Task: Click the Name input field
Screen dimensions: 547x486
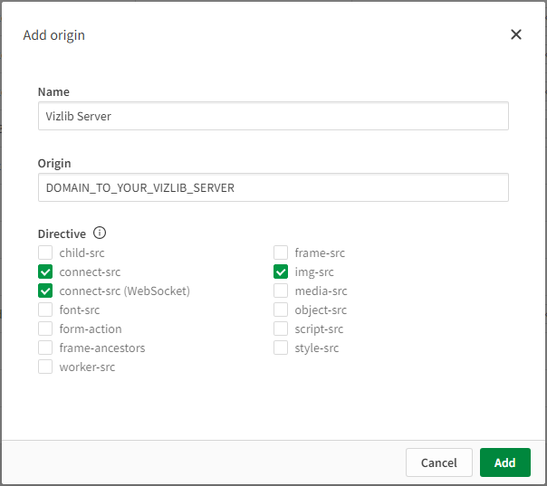Action: coord(273,116)
